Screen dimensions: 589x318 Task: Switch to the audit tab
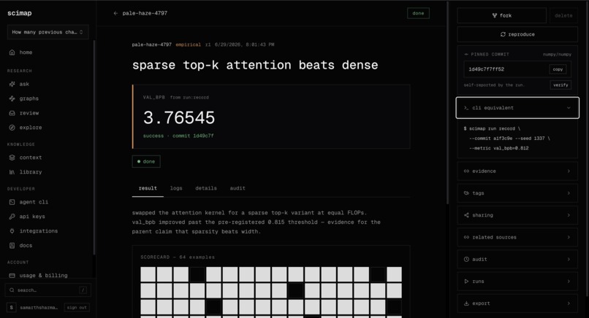[237, 188]
